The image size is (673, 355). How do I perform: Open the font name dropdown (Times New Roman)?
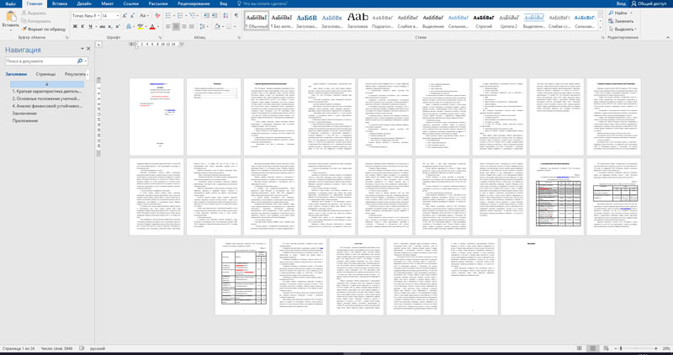pyautogui.click(x=98, y=16)
